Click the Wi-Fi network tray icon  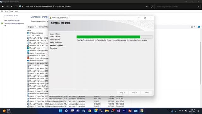180,111
